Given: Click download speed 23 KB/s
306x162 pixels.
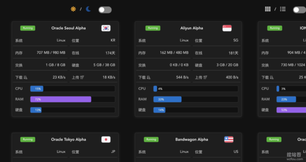Looking at the screenshot, I should [x=59, y=77].
